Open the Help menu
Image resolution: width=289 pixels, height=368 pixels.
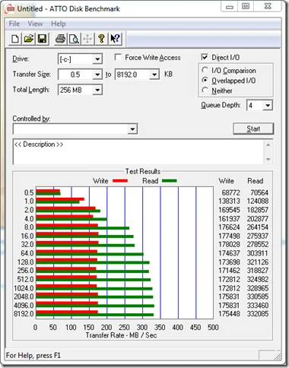pos(59,24)
